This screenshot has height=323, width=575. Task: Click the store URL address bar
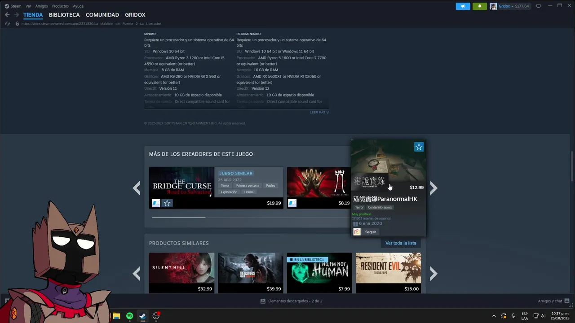[x=91, y=24]
